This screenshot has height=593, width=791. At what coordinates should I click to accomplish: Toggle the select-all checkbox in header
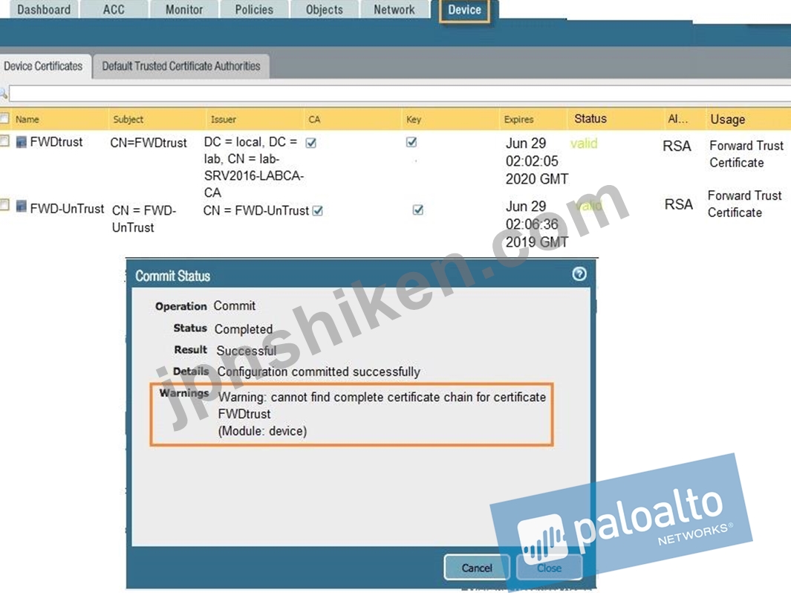point(4,119)
